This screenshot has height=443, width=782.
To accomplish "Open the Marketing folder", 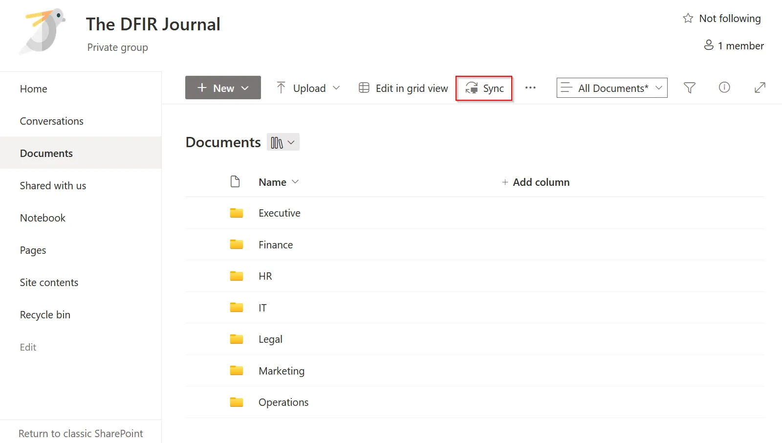I will click(282, 371).
